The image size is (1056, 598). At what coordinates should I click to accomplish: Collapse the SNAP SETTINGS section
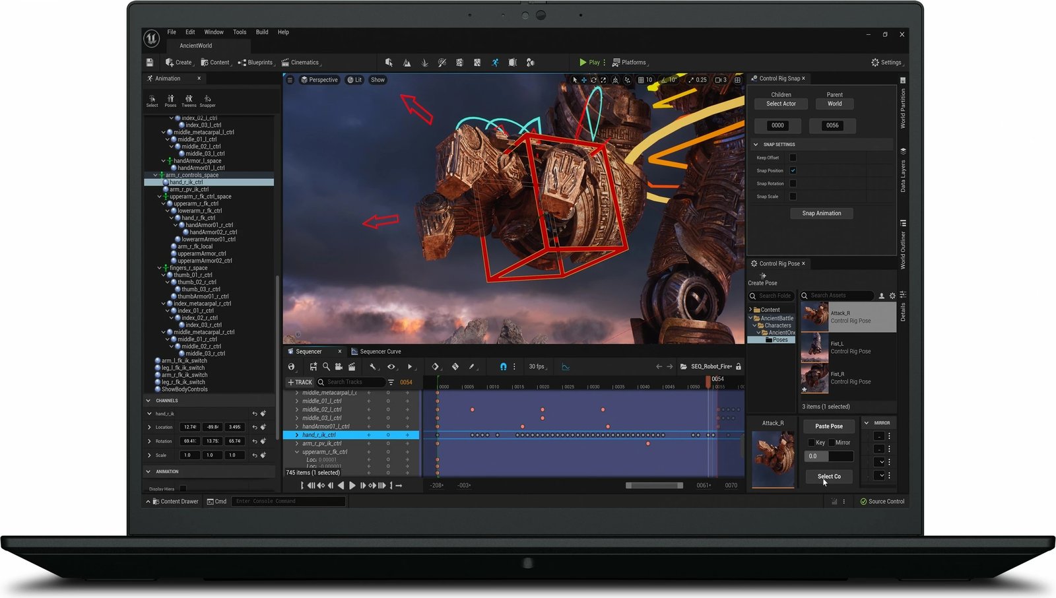756,145
